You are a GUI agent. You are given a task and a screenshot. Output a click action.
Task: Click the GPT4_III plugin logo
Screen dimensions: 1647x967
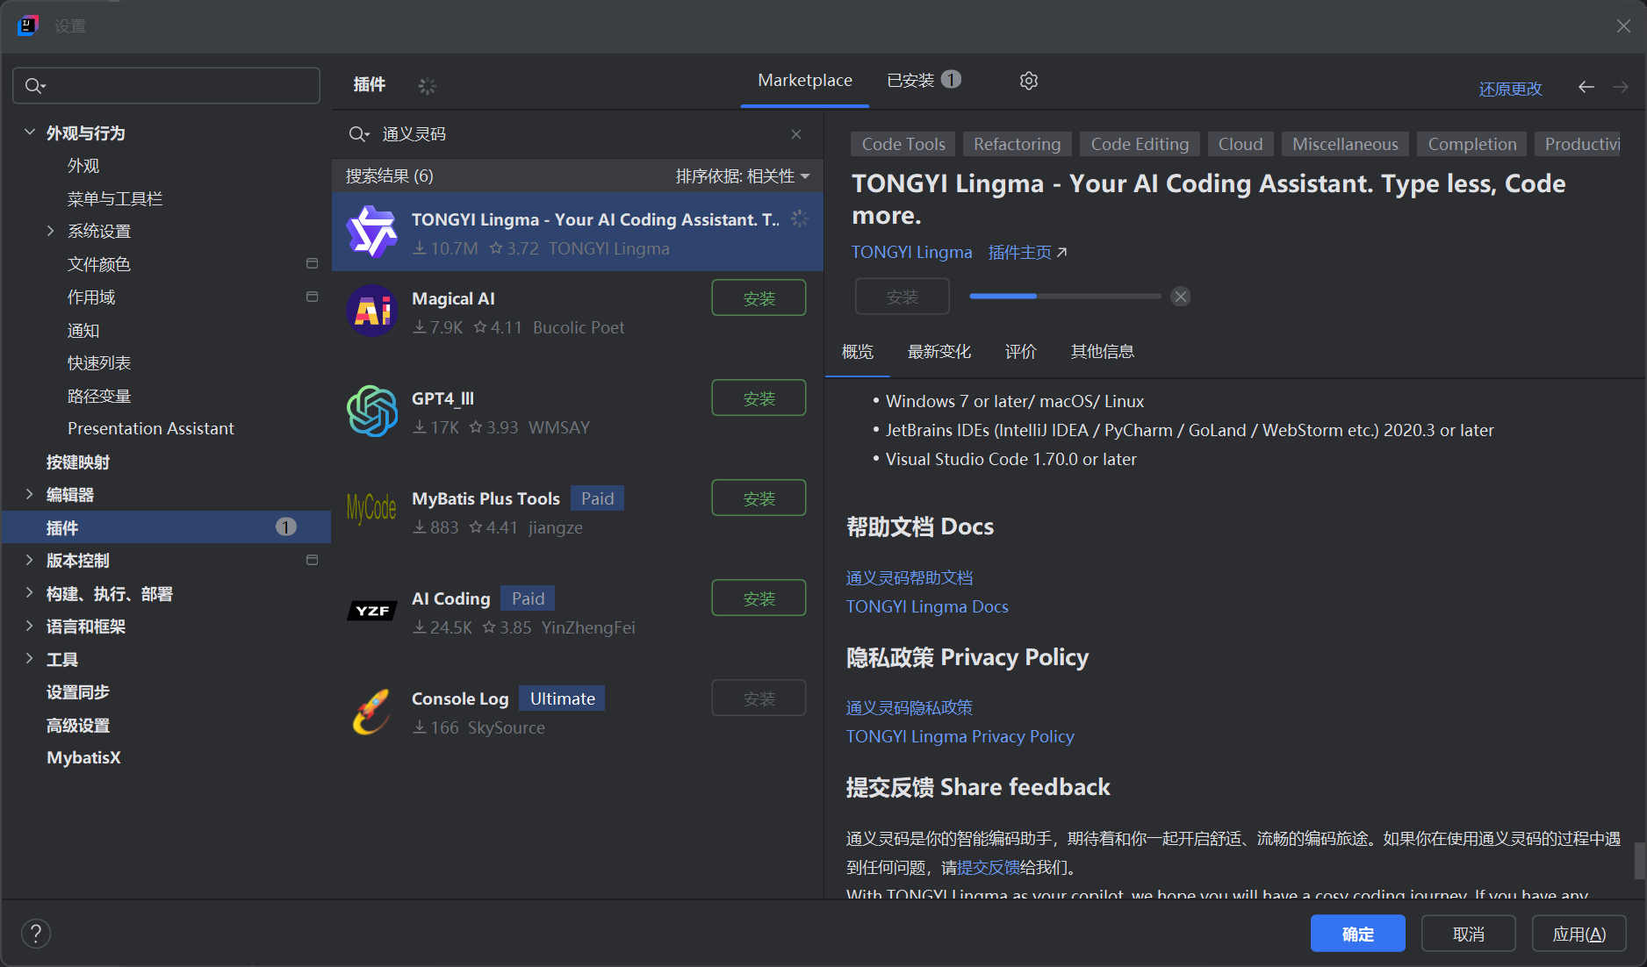coord(372,411)
